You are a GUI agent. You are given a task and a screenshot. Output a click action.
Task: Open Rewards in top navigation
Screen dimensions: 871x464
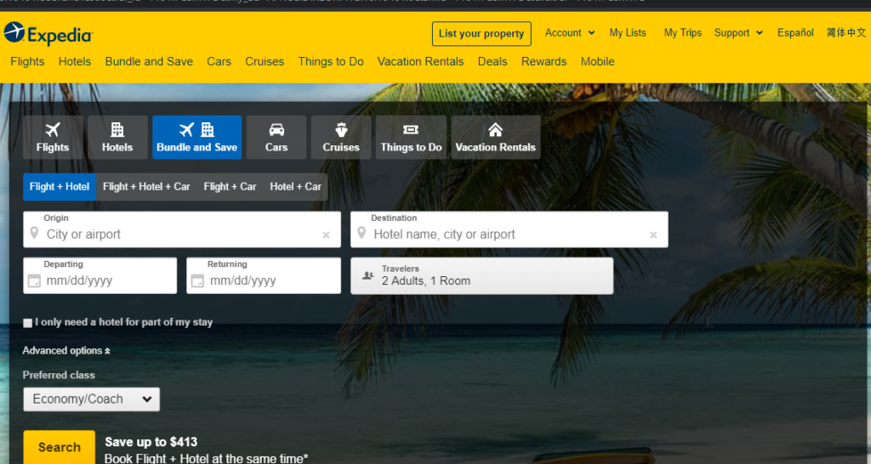click(544, 61)
